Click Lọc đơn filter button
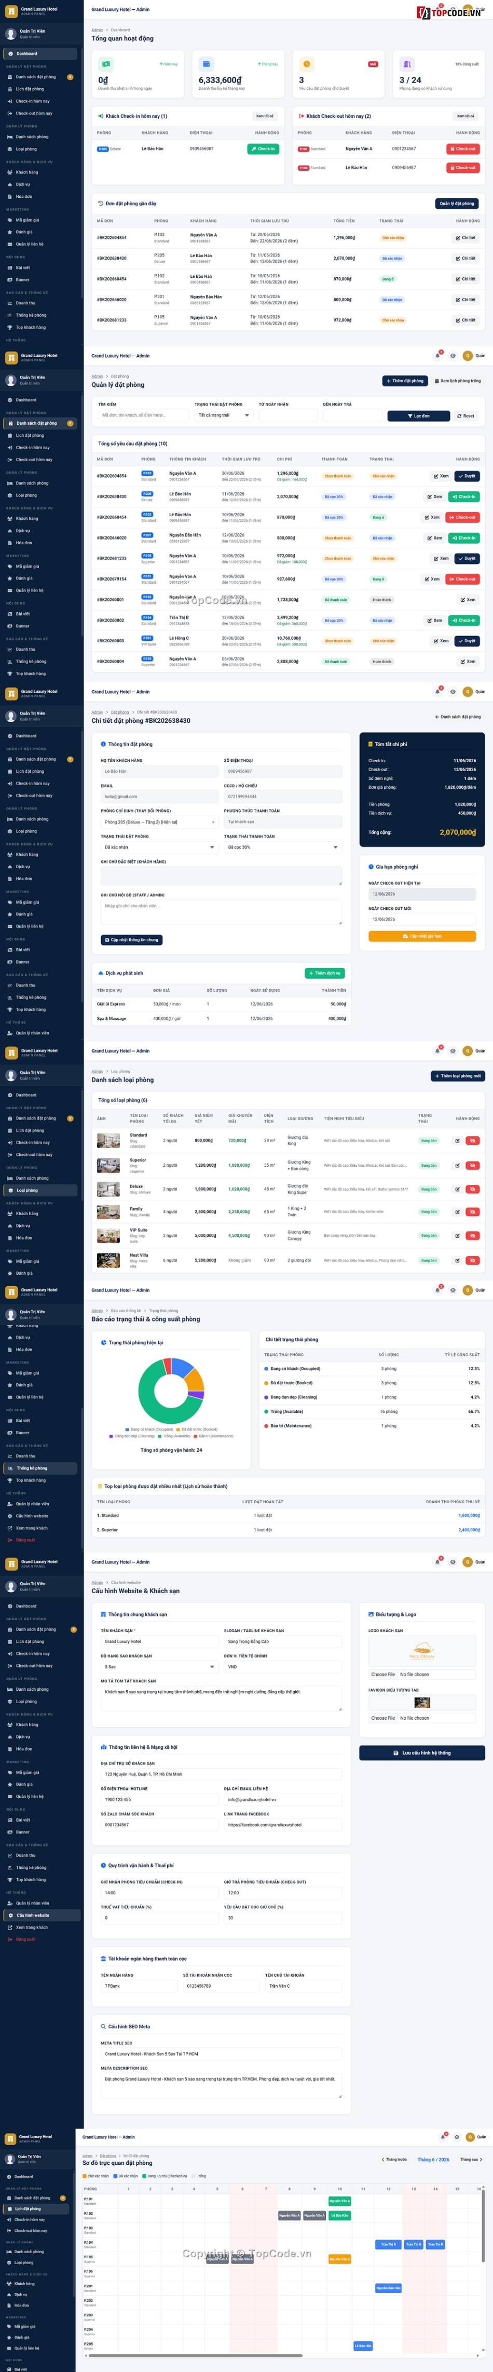Image resolution: width=493 pixels, height=2372 pixels. pyautogui.click(x=418, y=415)
